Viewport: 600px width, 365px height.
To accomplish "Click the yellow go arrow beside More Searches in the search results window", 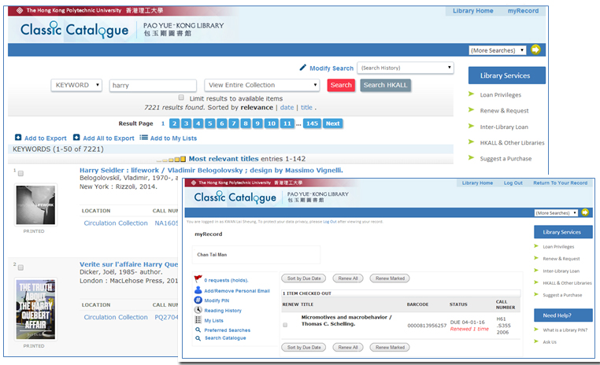I will [x=535, y=50].
